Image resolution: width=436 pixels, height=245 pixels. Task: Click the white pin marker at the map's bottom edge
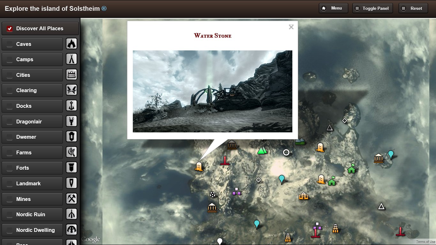point(220,241)
